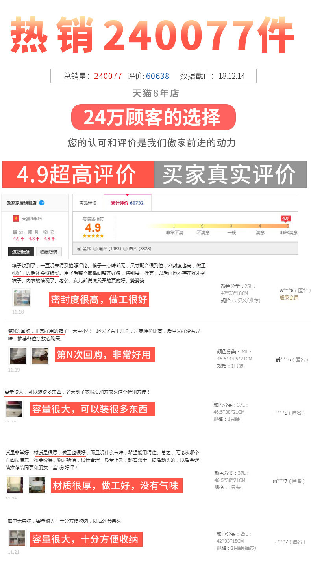Open the drawer photo dated 11.21
Image resolution: width=311 pixels, height=564 pixels.
pyautogui.click(x=17, y=538)
